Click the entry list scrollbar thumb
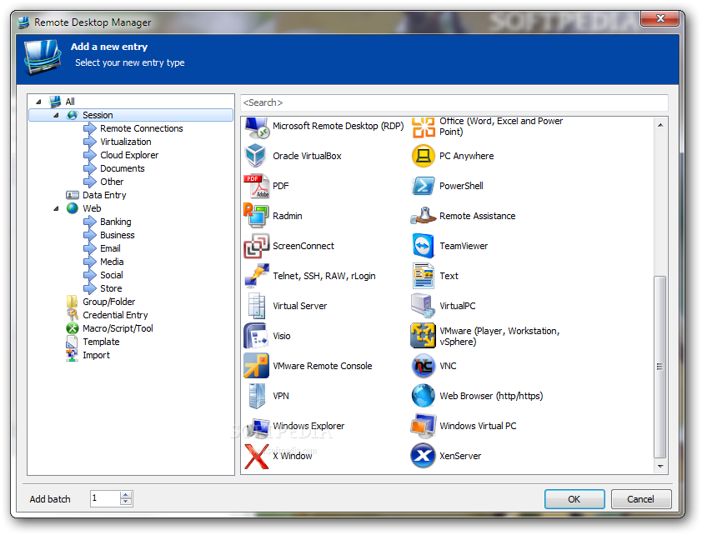The width and height of the screenshot is (702, 535). coord(659,367)
